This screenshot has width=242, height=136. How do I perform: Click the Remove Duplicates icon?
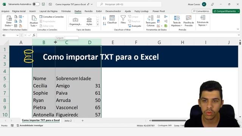[158, 21]
